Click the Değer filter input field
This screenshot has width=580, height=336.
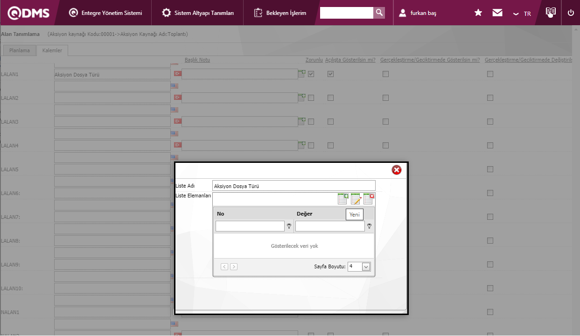(x=330, y=226)
